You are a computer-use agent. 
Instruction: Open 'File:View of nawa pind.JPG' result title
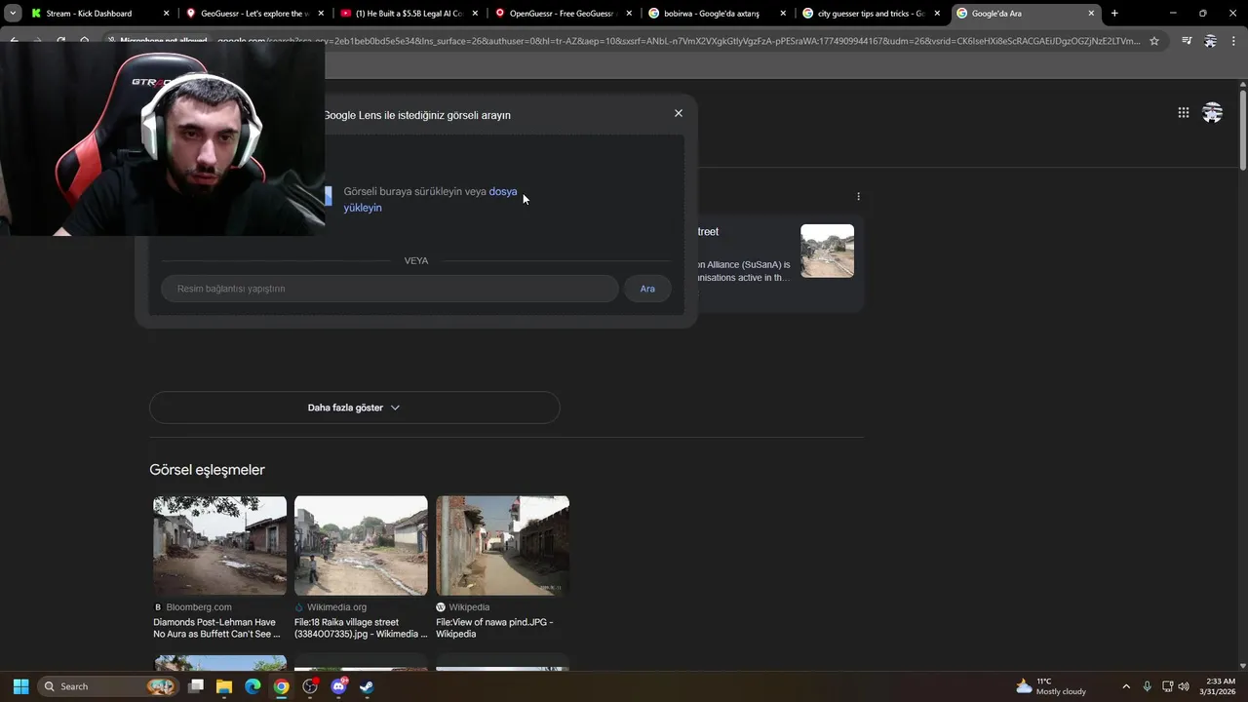coord(494,628)
